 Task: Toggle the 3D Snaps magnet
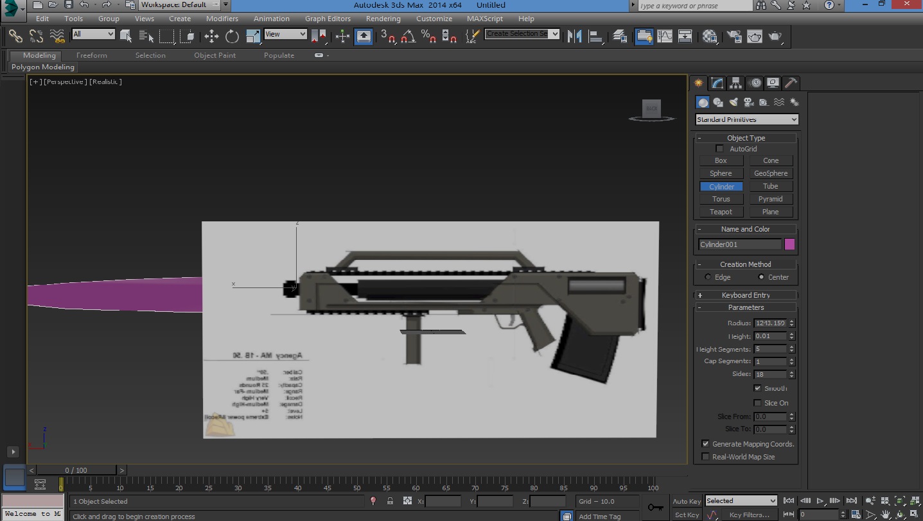click(x=388, y=36)
